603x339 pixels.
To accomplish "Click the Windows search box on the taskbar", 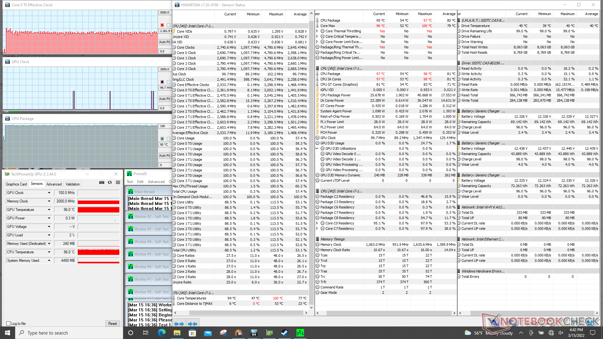I will pyautogui.click(x=69, y=333).
